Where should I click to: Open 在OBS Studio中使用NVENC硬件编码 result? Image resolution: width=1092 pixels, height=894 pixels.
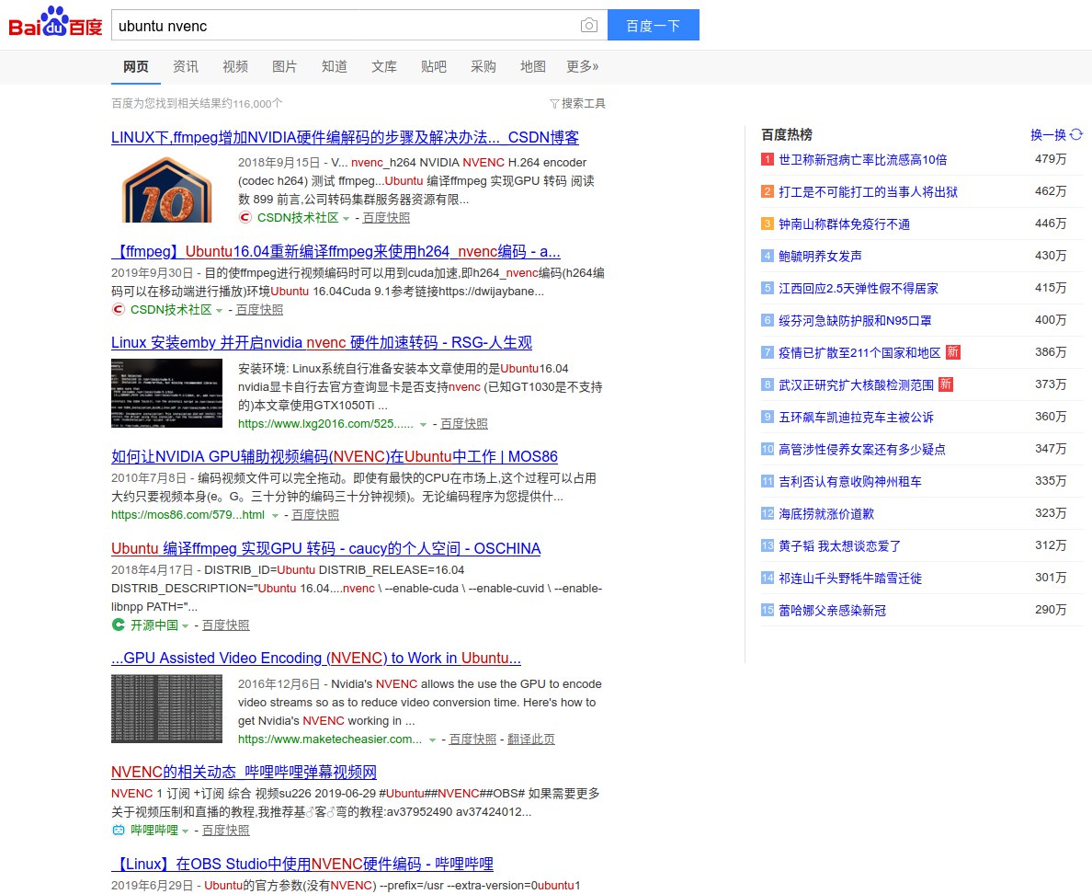tap(302, 864)
